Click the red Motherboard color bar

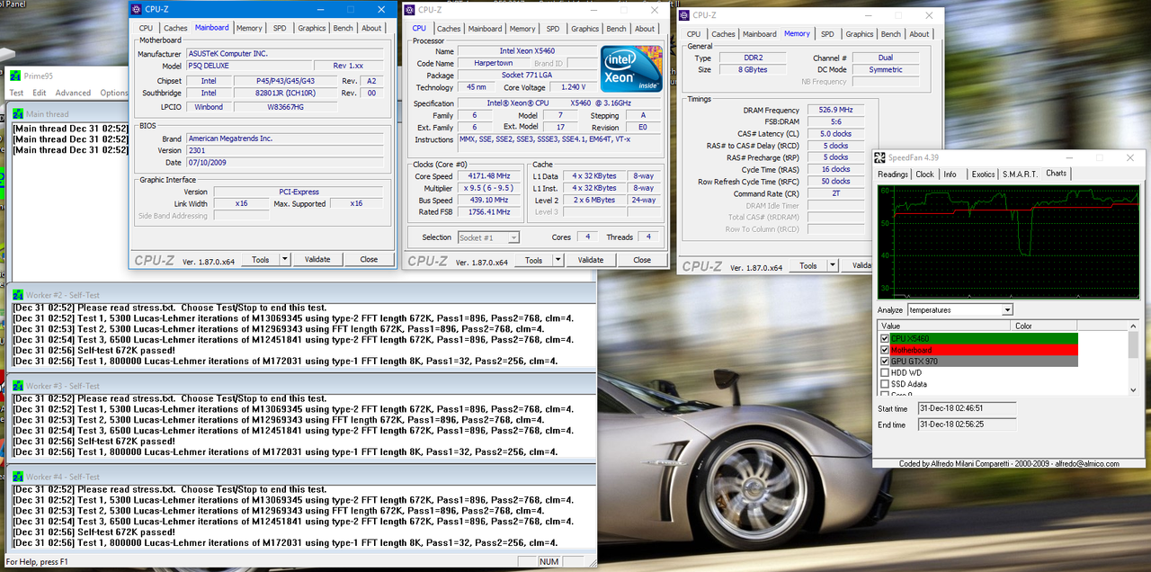click(983, 350)
